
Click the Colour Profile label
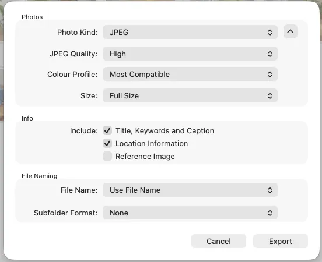[72, 74]
